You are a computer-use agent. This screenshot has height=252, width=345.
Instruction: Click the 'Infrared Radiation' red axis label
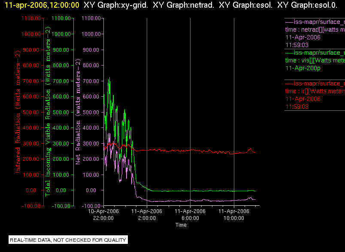(18, 112)
